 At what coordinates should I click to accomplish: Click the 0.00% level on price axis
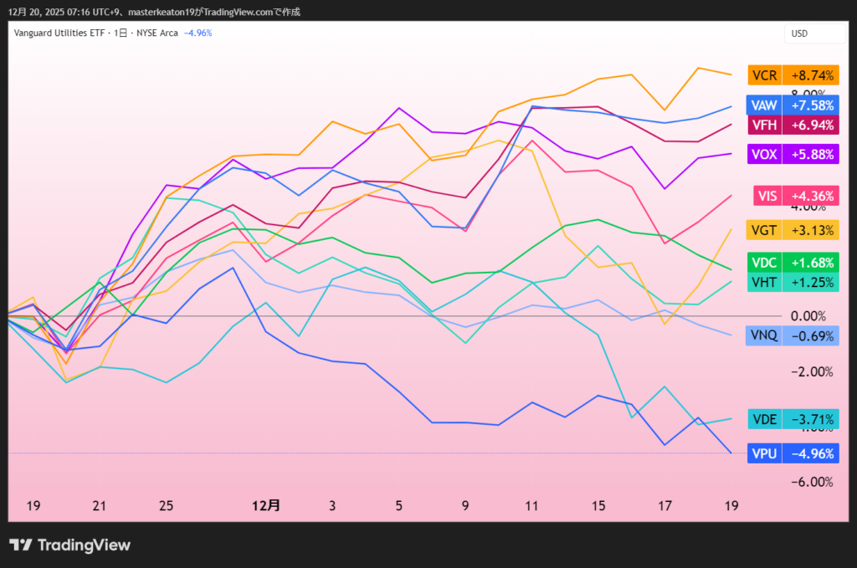click(x=808, y=316)
